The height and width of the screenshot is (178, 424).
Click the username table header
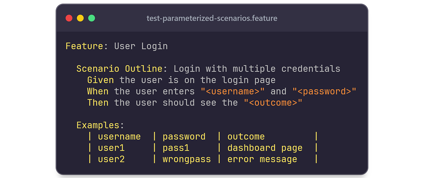tap(119, 137)
